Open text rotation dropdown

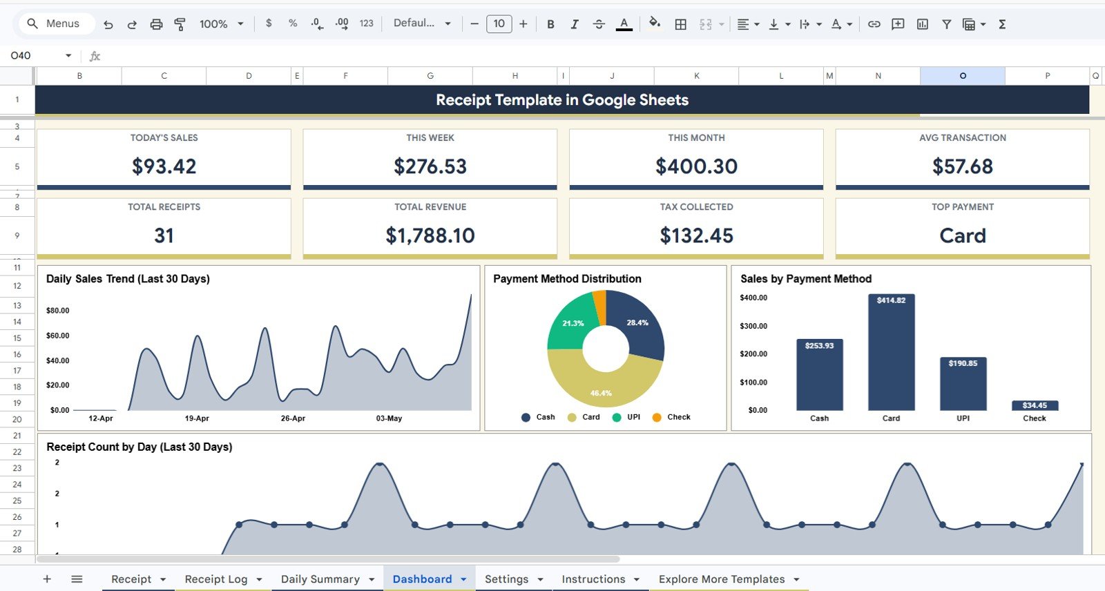coord(841,24)
